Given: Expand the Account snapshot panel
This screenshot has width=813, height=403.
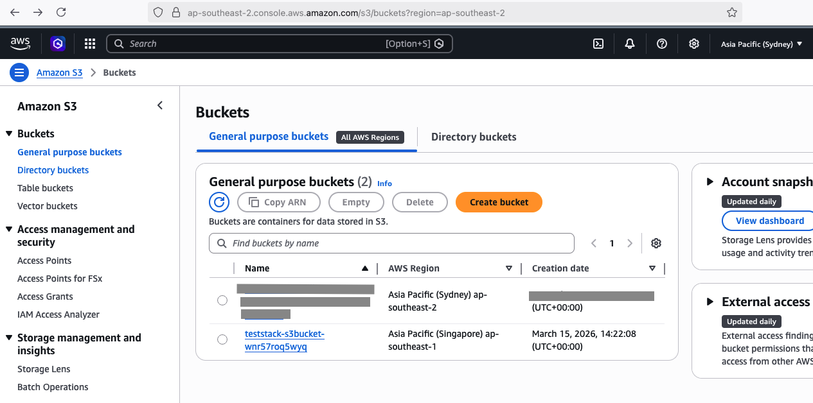Looking at the screenshot, I should [710, 182].
